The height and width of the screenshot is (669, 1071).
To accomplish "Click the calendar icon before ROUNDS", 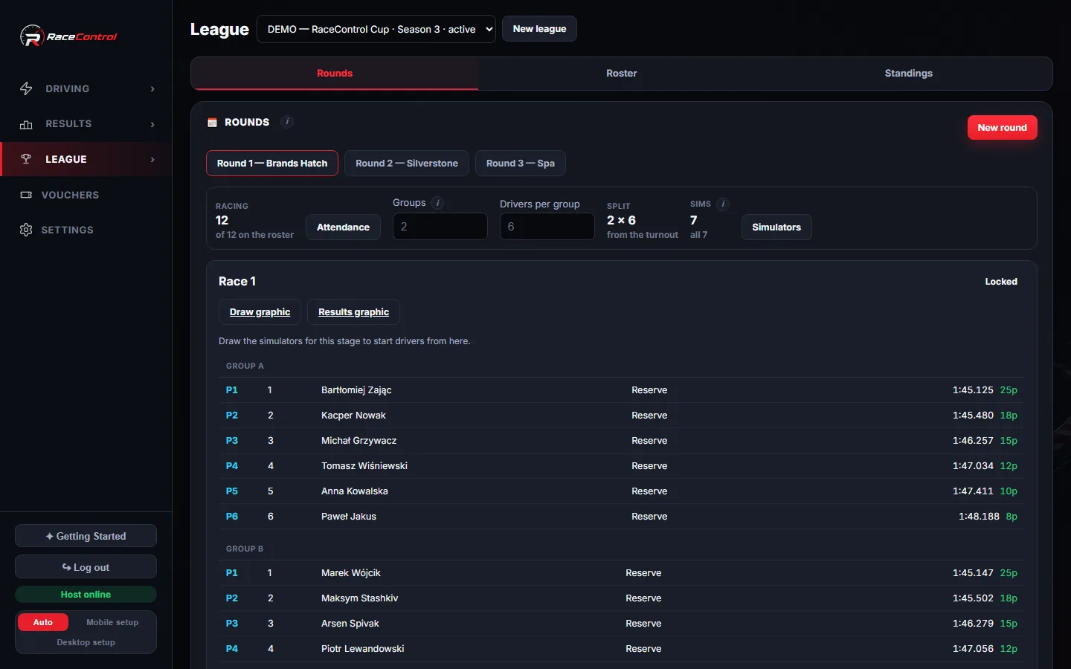I will (212, 122).
